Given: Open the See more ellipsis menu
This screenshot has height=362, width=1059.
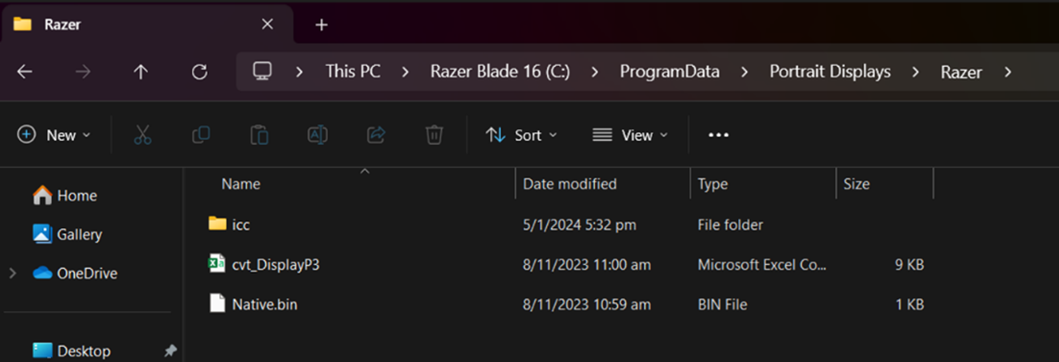Looking at the screenshot, I should click(x=718, y=135).
